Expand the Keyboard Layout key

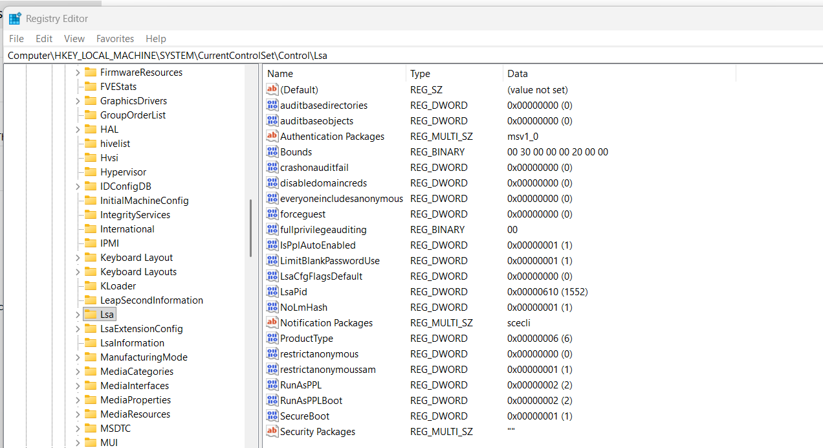tap(78, 258)
